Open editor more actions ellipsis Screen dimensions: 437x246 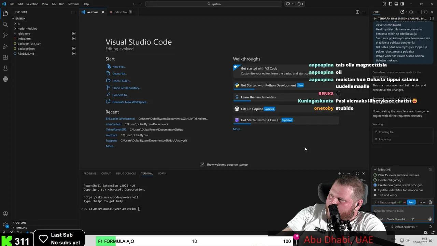[364, 12]
